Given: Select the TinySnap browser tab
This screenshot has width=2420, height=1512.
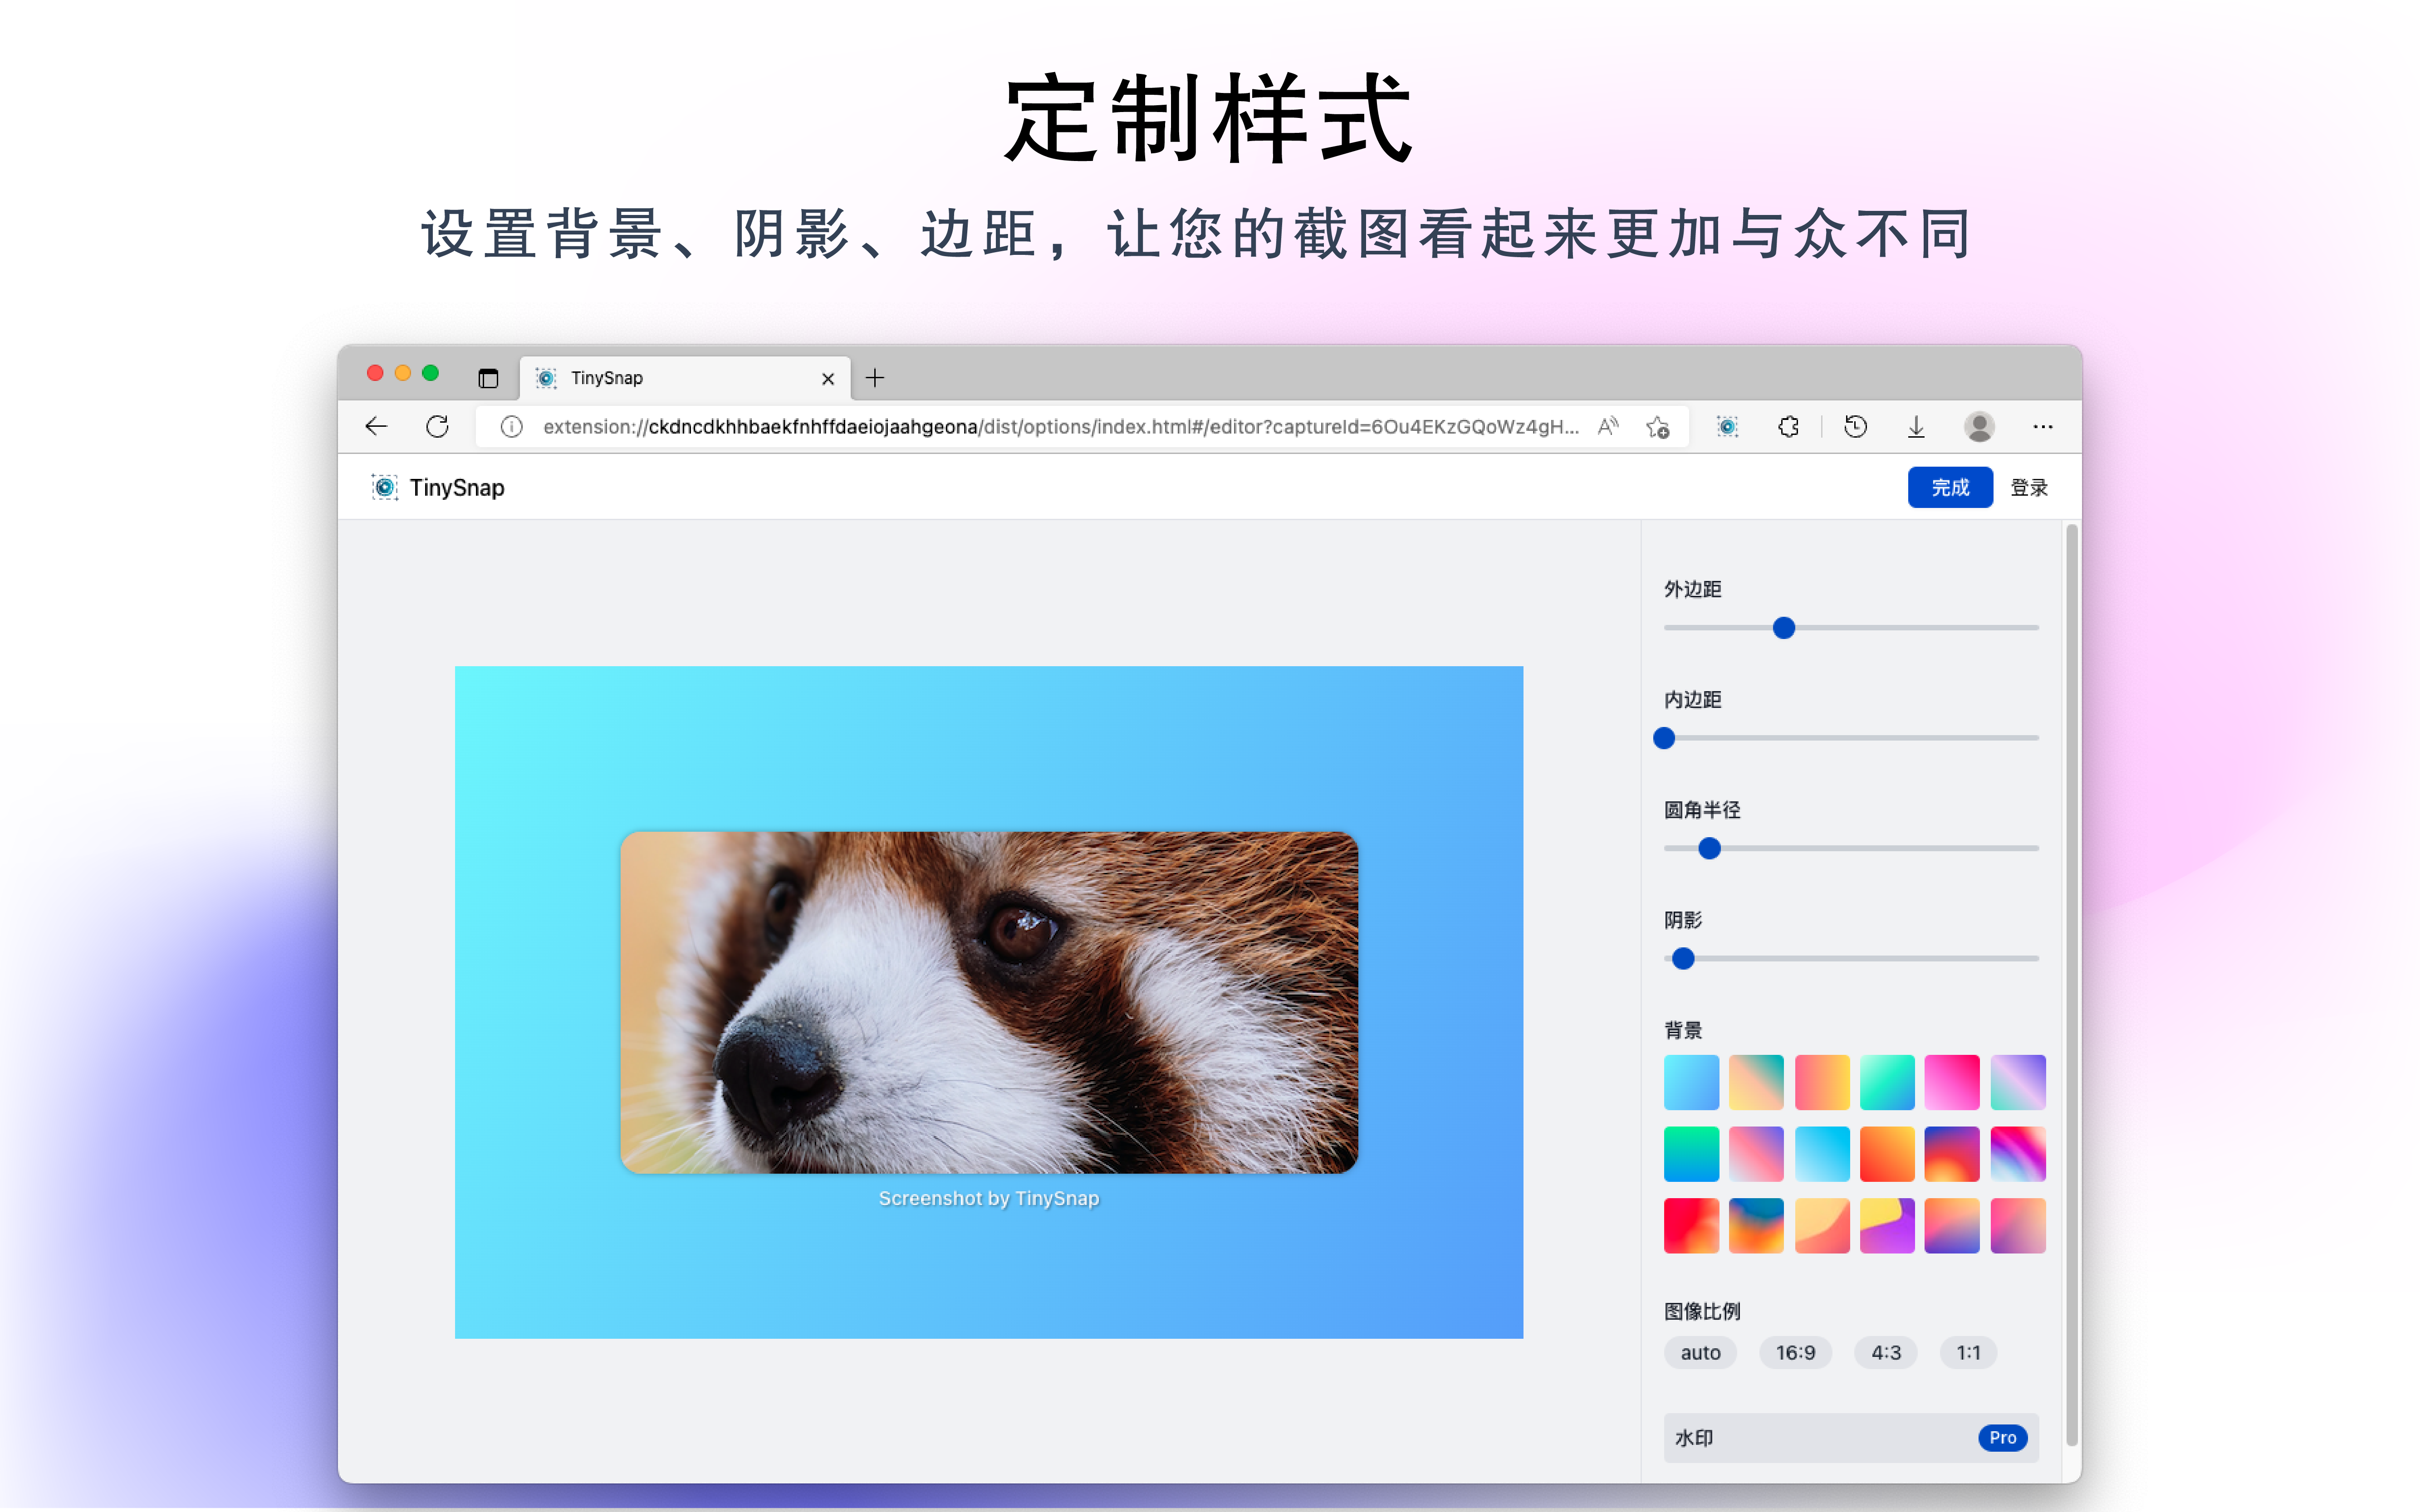Looking at the screenshot, I should click(685, 378).
